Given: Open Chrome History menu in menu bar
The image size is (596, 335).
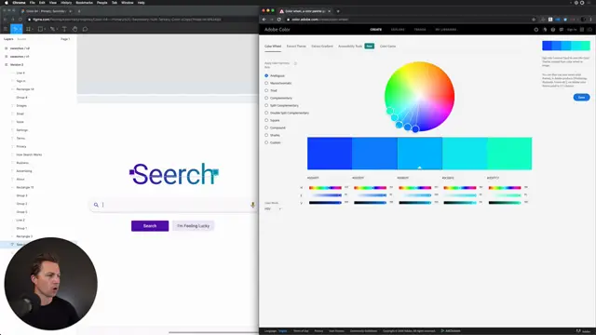Looking at the screenshot, I should tap(66, 3).
